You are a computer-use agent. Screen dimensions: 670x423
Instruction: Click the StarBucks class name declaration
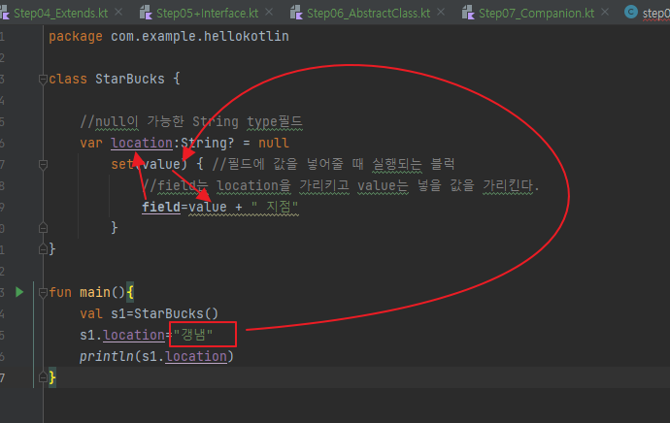(130, 79)
